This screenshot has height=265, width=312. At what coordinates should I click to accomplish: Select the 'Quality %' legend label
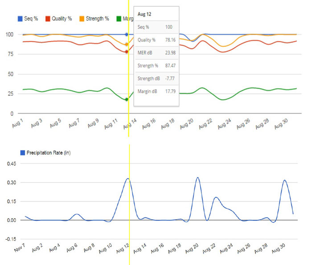point(62,19)
